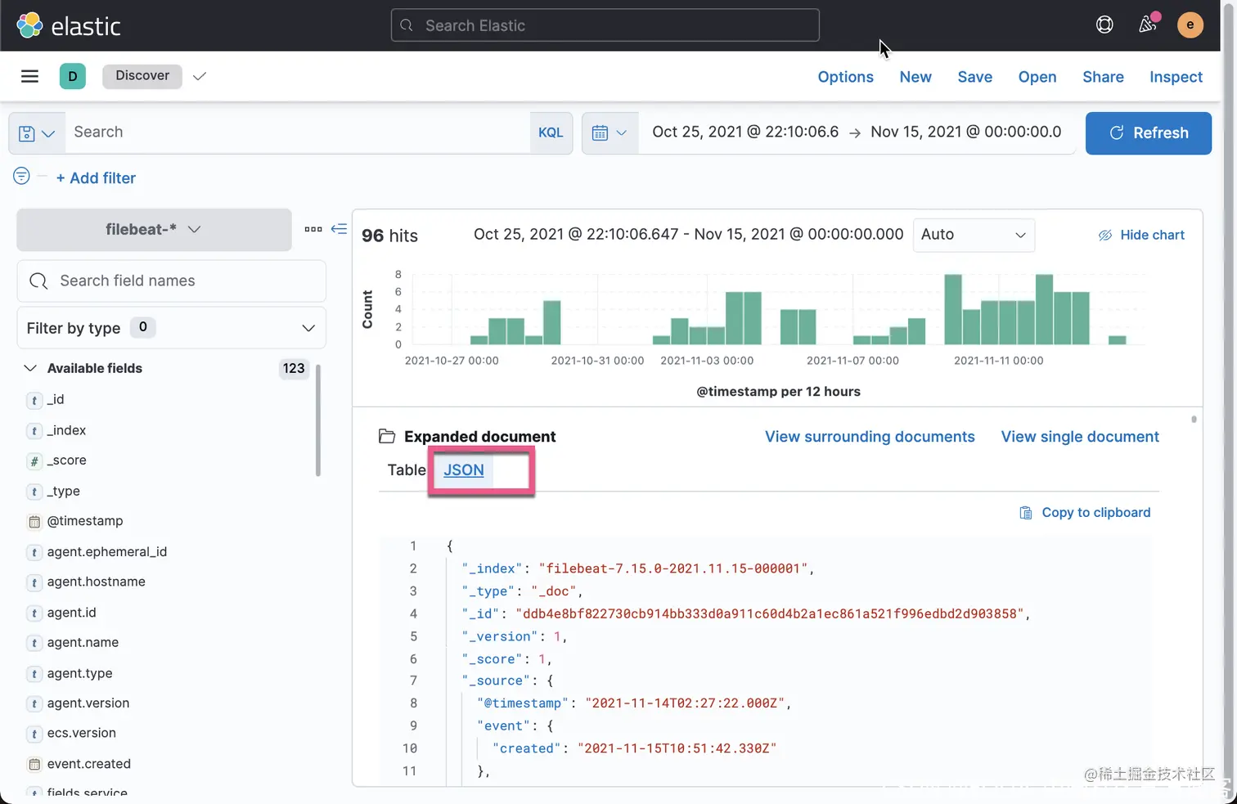Select the agent.id field

71,613
